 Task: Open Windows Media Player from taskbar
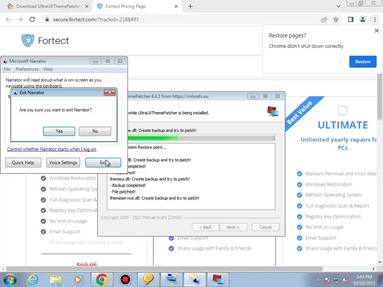pos(79,280)
